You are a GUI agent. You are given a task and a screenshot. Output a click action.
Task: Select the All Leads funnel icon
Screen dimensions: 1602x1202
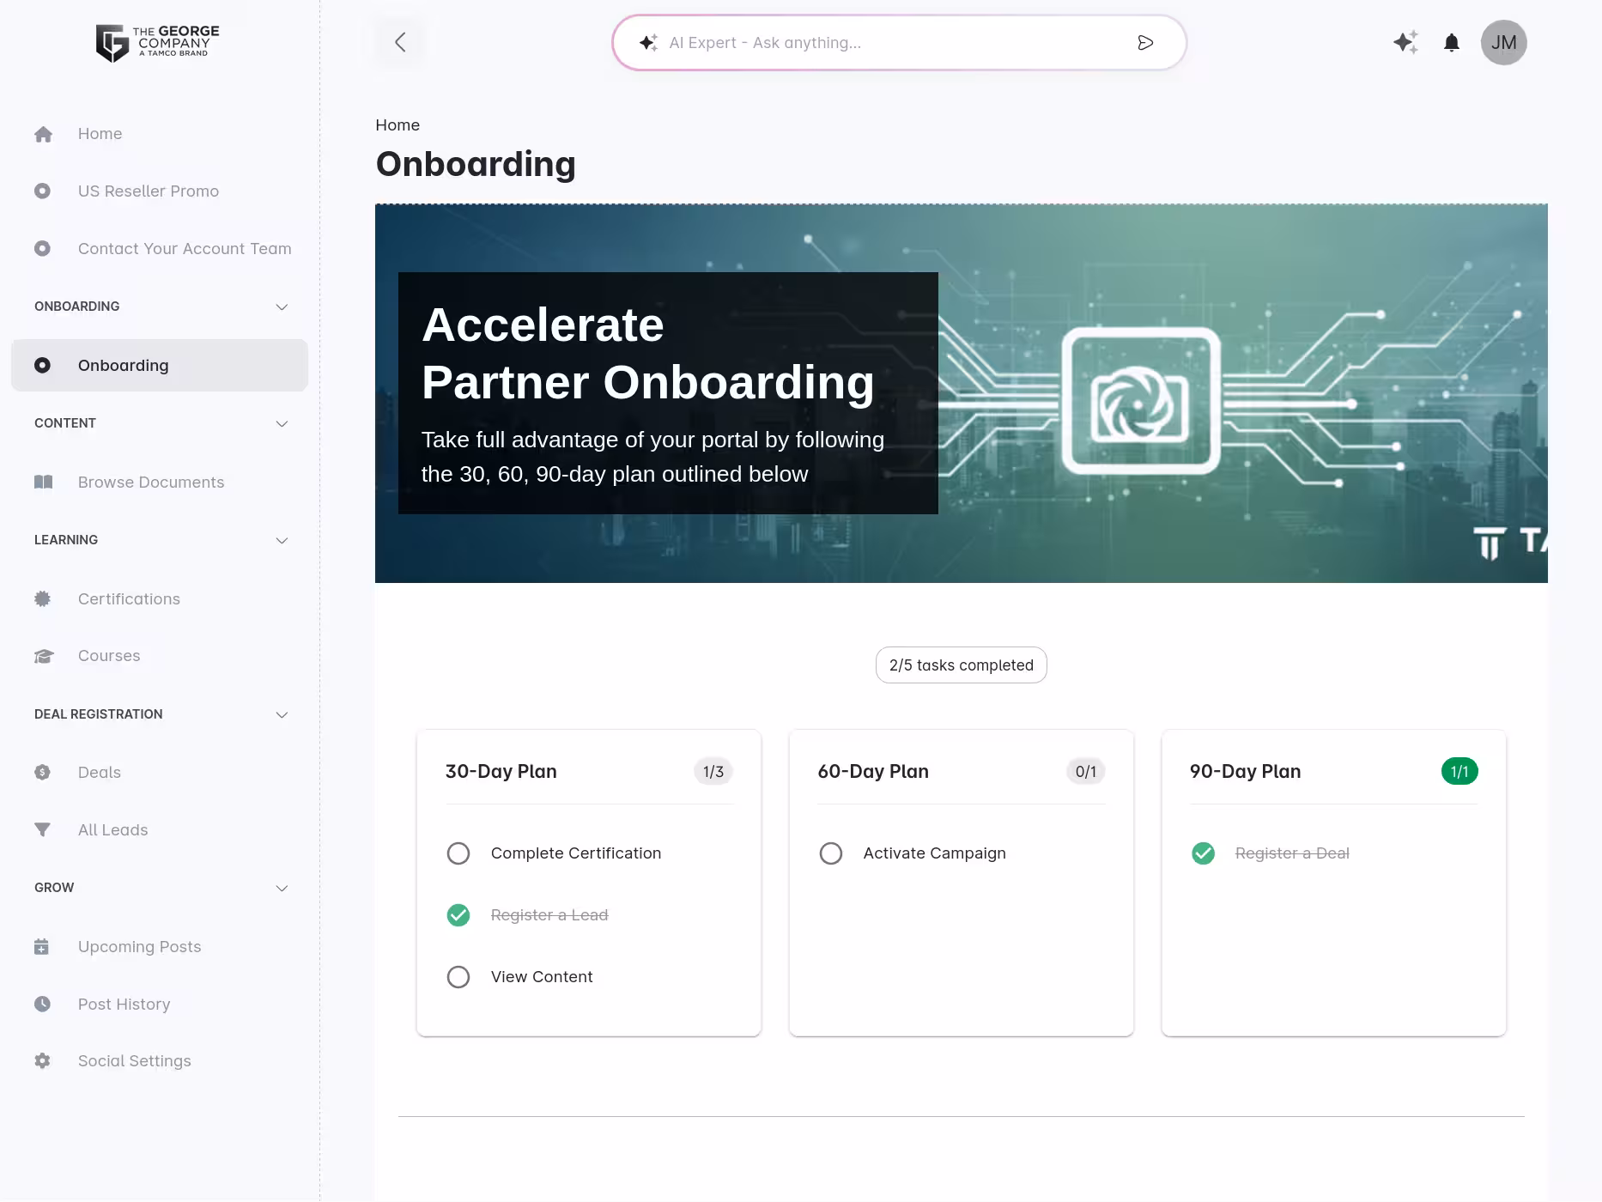click(x=43, y=829)
